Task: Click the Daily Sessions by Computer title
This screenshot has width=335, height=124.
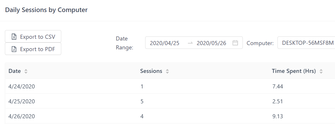Action: pos(46,10)
